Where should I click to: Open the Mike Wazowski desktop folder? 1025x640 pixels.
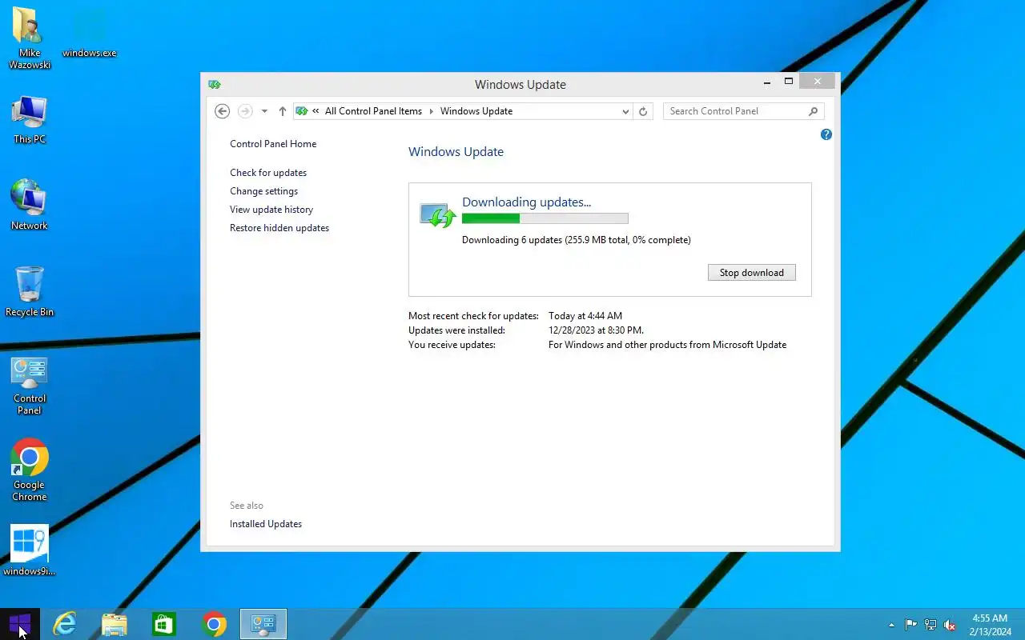pos(30,38)
